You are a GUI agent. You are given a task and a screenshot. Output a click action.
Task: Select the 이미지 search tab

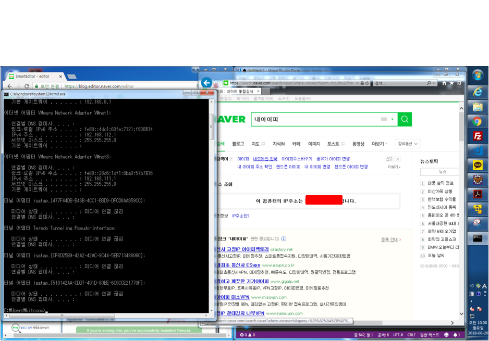(314, 144)
